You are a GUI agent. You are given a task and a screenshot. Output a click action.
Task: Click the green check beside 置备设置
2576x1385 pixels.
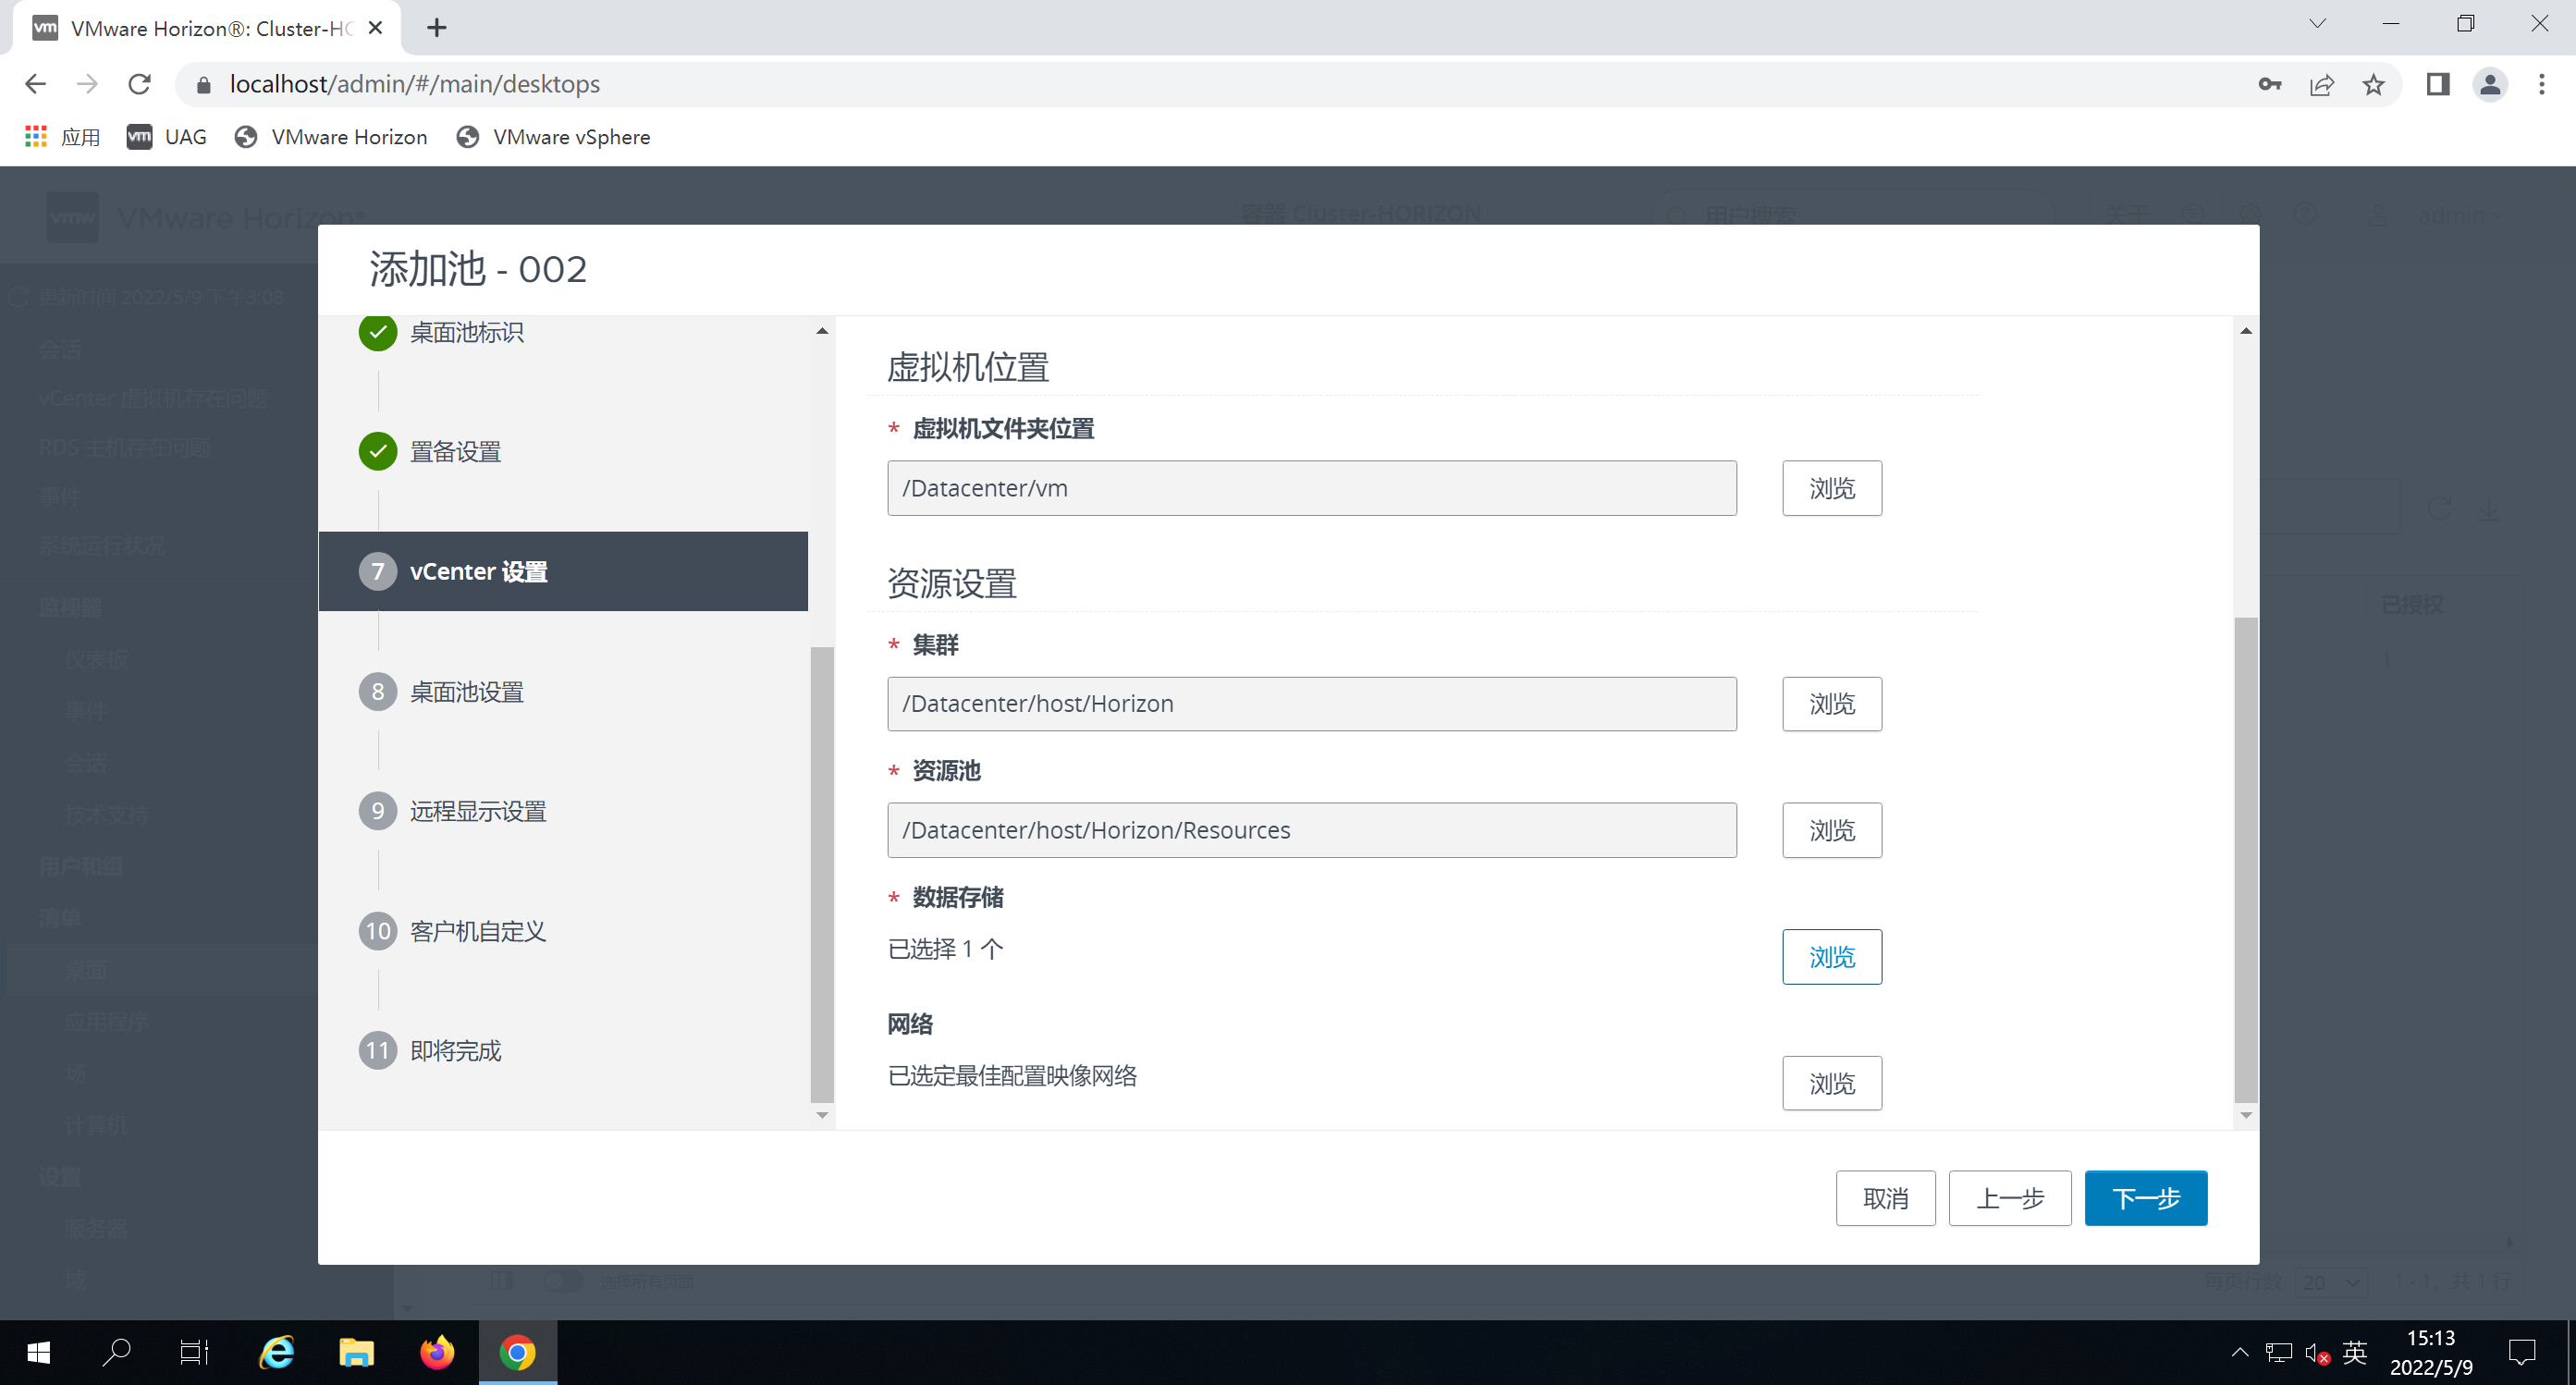coord(378,452)
